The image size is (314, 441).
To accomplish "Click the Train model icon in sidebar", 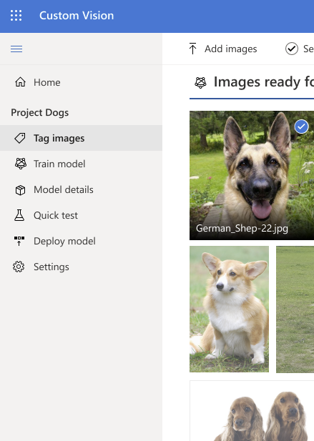I will (20, 164).
